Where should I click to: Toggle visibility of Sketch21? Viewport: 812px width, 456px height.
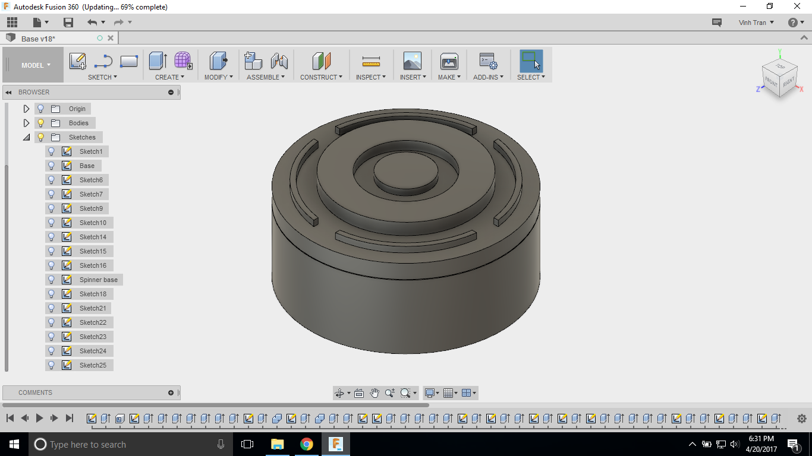[51, 308]
